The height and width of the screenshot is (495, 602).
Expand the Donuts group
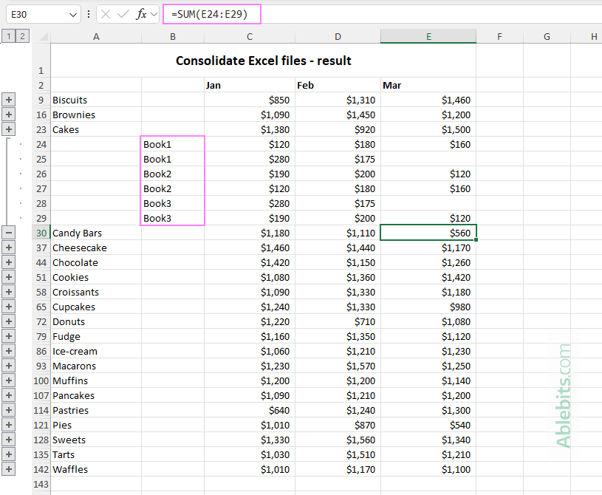(8, 321)
